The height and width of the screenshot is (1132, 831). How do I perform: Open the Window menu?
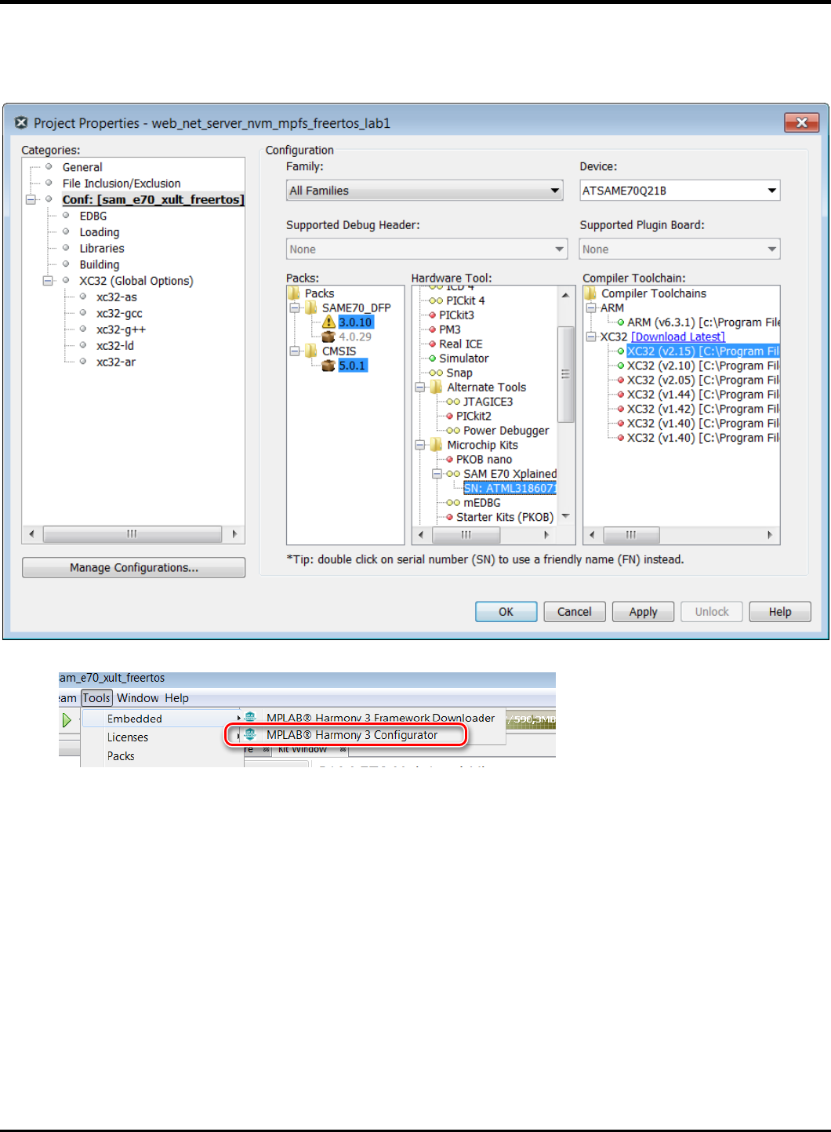[138, 698]
